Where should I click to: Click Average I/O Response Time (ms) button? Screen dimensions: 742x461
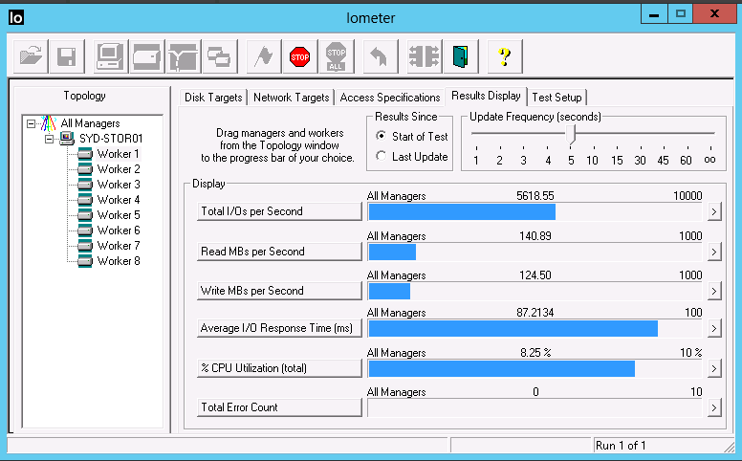click(x=279, y=328)
